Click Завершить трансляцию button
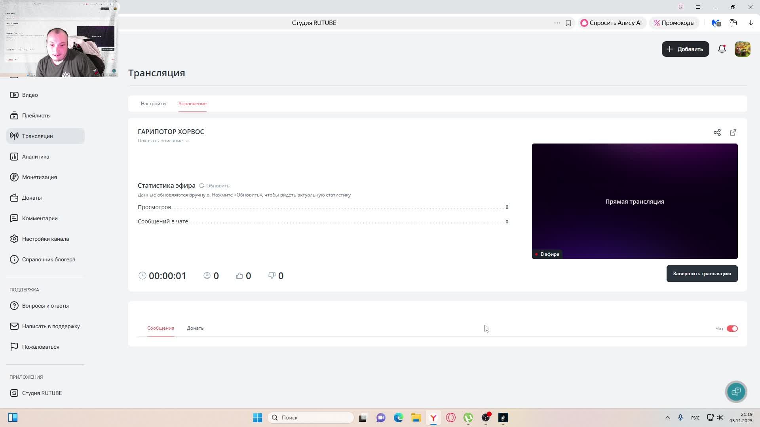760x427 pixels. (701, 274)
